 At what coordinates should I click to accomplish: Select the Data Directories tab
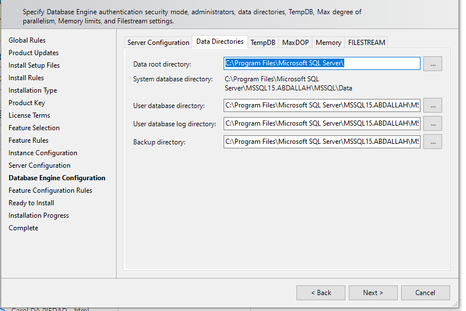pos(220,42)
